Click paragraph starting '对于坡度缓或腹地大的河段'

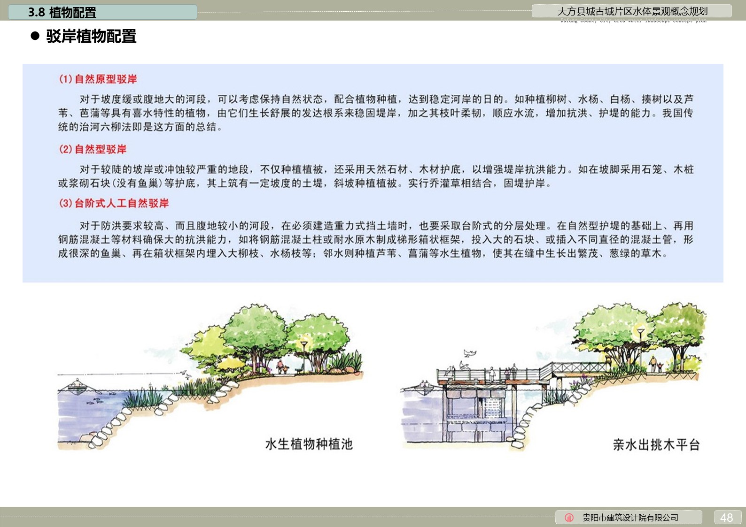coord(376,113)
